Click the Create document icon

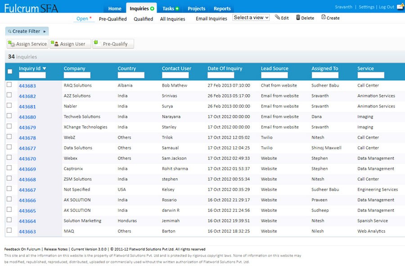pos(323,18)
